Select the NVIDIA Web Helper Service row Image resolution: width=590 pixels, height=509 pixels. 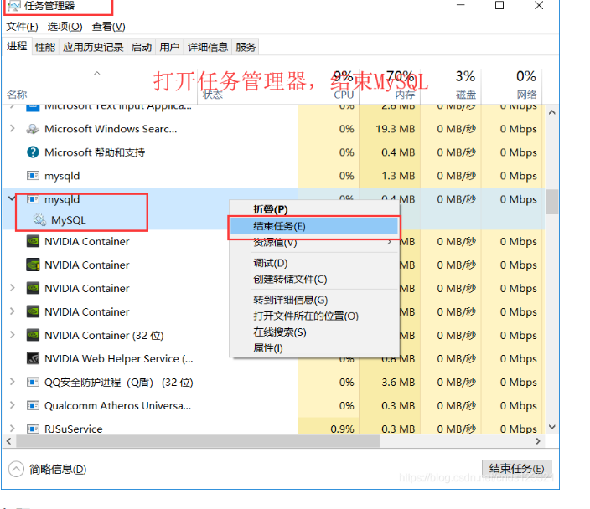click(x=273, y=358)
